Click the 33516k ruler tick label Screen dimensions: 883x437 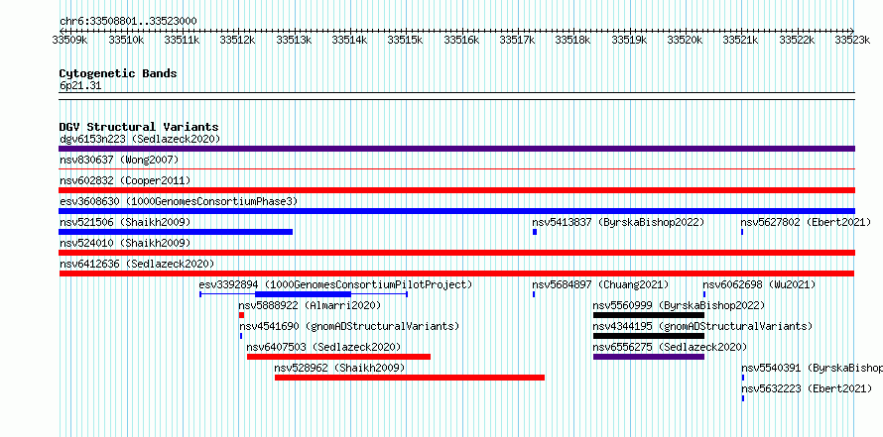tap(461, 40)
